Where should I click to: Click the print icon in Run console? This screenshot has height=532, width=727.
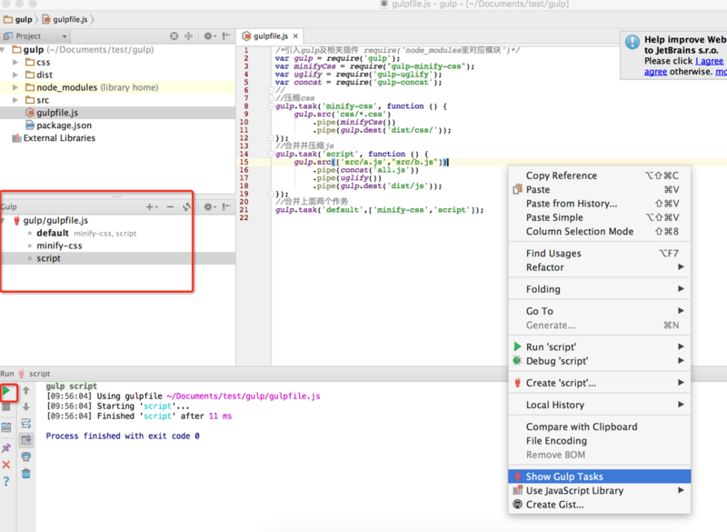point(26,457)
